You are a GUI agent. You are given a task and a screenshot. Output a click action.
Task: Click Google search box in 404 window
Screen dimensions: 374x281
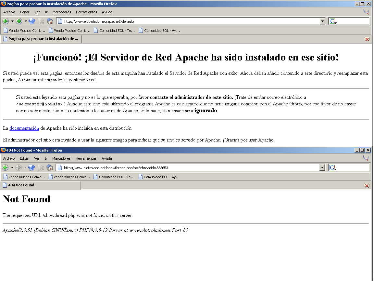tap(349, 167)
